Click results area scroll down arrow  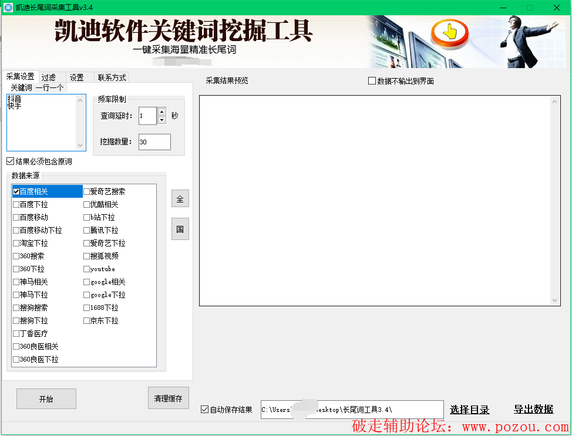[x=554, y=300]
